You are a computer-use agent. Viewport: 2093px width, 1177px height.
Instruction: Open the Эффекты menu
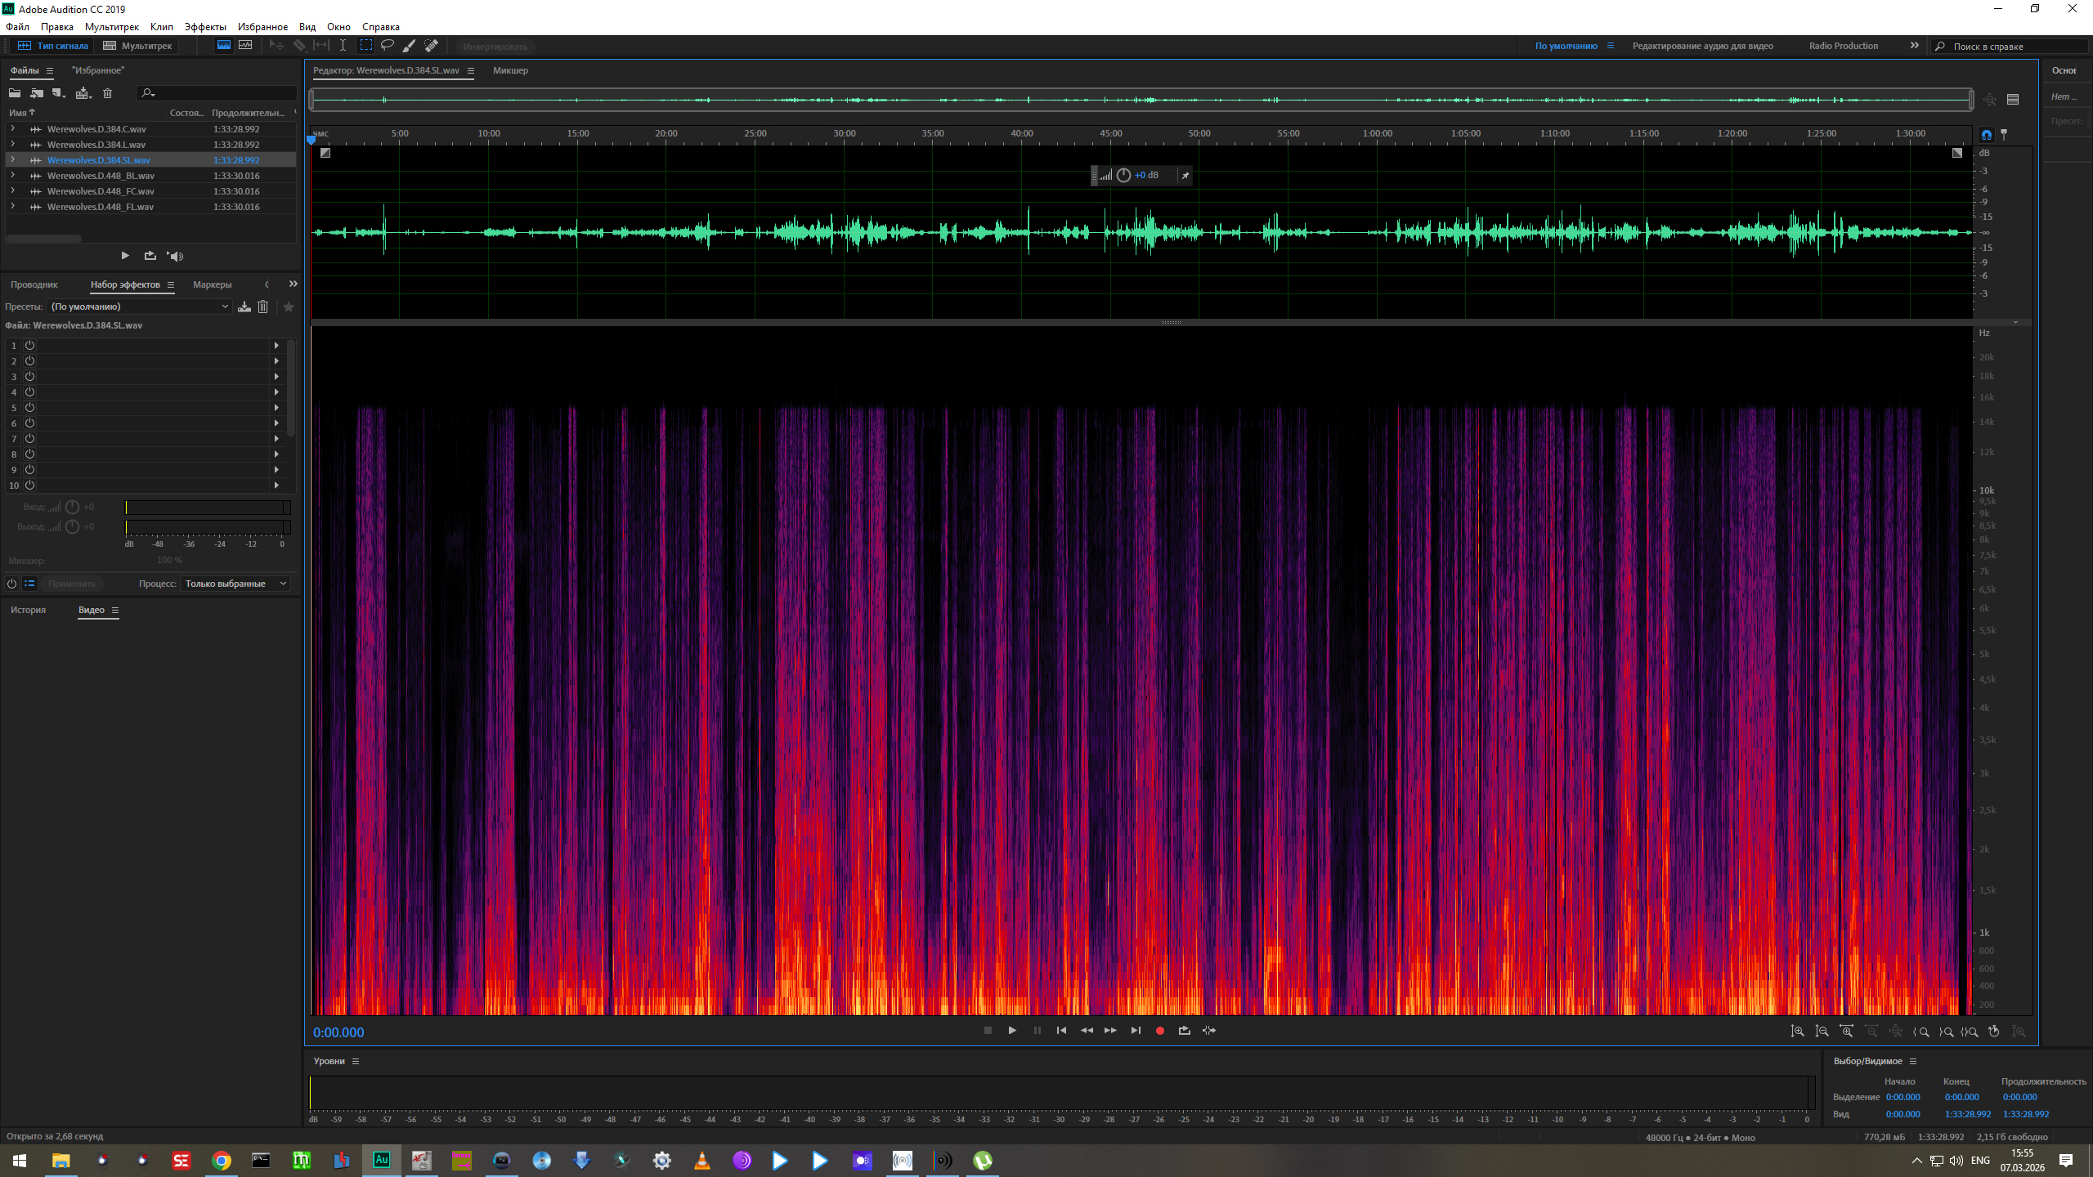204,27
